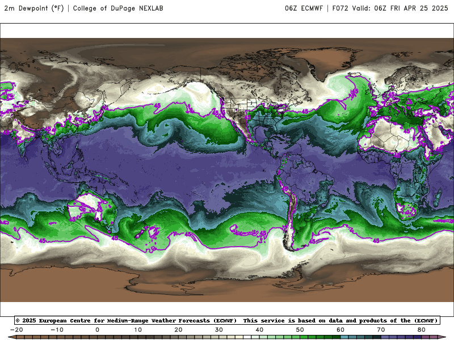Click the 60 color scale label
The image size is (454, 340).
(340, 330)
